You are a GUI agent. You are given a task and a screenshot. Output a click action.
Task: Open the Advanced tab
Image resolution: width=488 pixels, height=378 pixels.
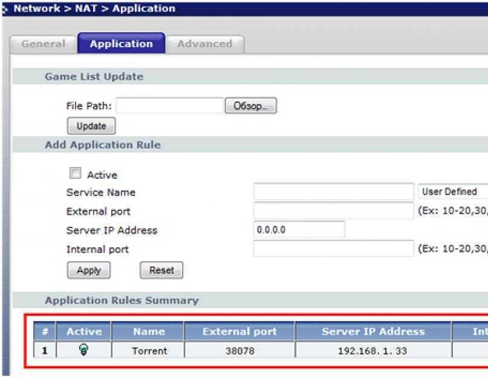205,44
